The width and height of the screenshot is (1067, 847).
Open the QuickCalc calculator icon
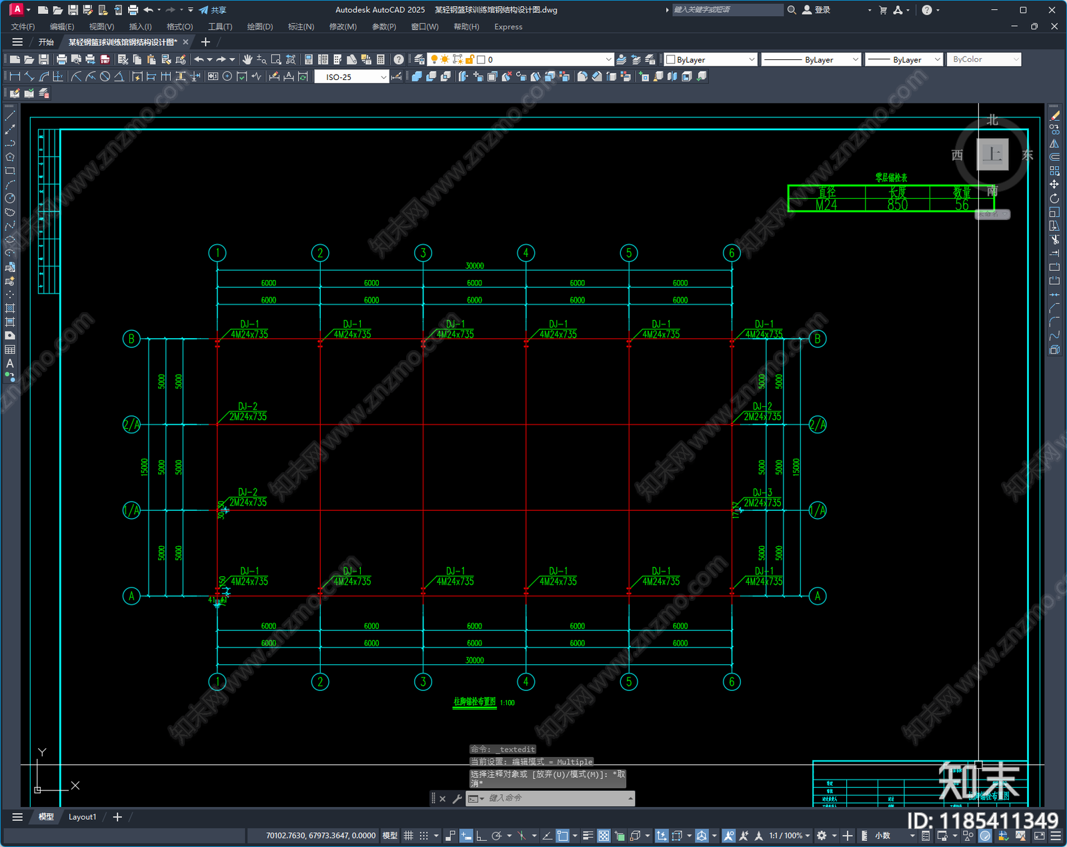tap(381, 59)
